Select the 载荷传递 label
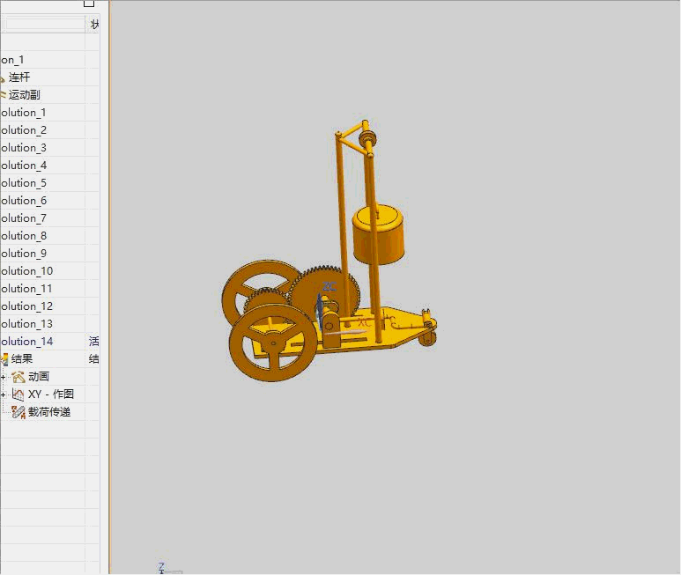The width and height of the screenshot is (681, 575). 49,412
